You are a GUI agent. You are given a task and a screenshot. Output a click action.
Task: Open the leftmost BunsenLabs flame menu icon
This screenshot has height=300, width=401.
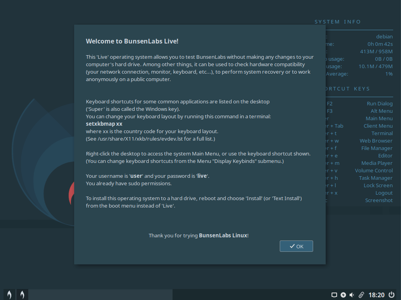pyautogui.click(x=9, y=295)
